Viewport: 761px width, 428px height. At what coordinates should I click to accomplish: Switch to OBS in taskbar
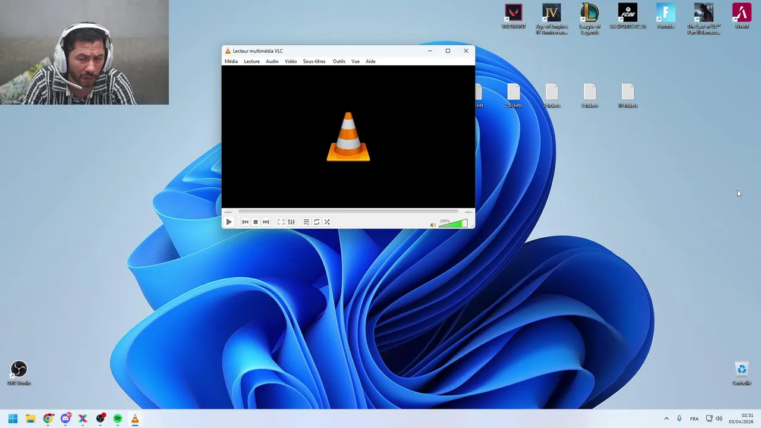point(100,418)
